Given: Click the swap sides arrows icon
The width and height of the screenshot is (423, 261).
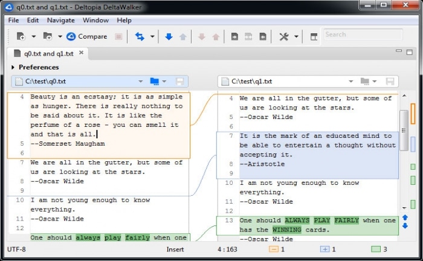Looking at the screenshot, I should (x=140, y=36).
